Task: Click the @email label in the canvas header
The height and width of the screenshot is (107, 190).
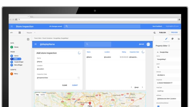Action: tap(141, 44)
